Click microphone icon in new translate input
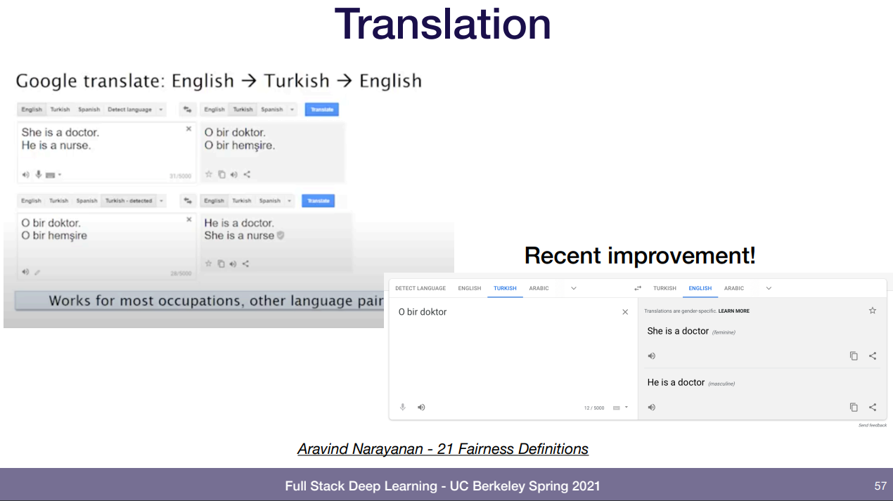Image resolution: width=893 pixels, height=501 pixels. tap(403, 407)
